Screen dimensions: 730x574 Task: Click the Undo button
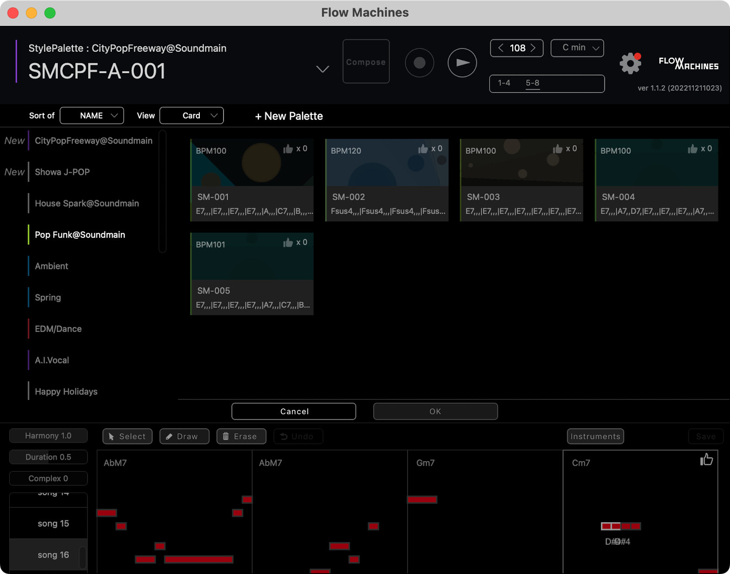point(298,437)
